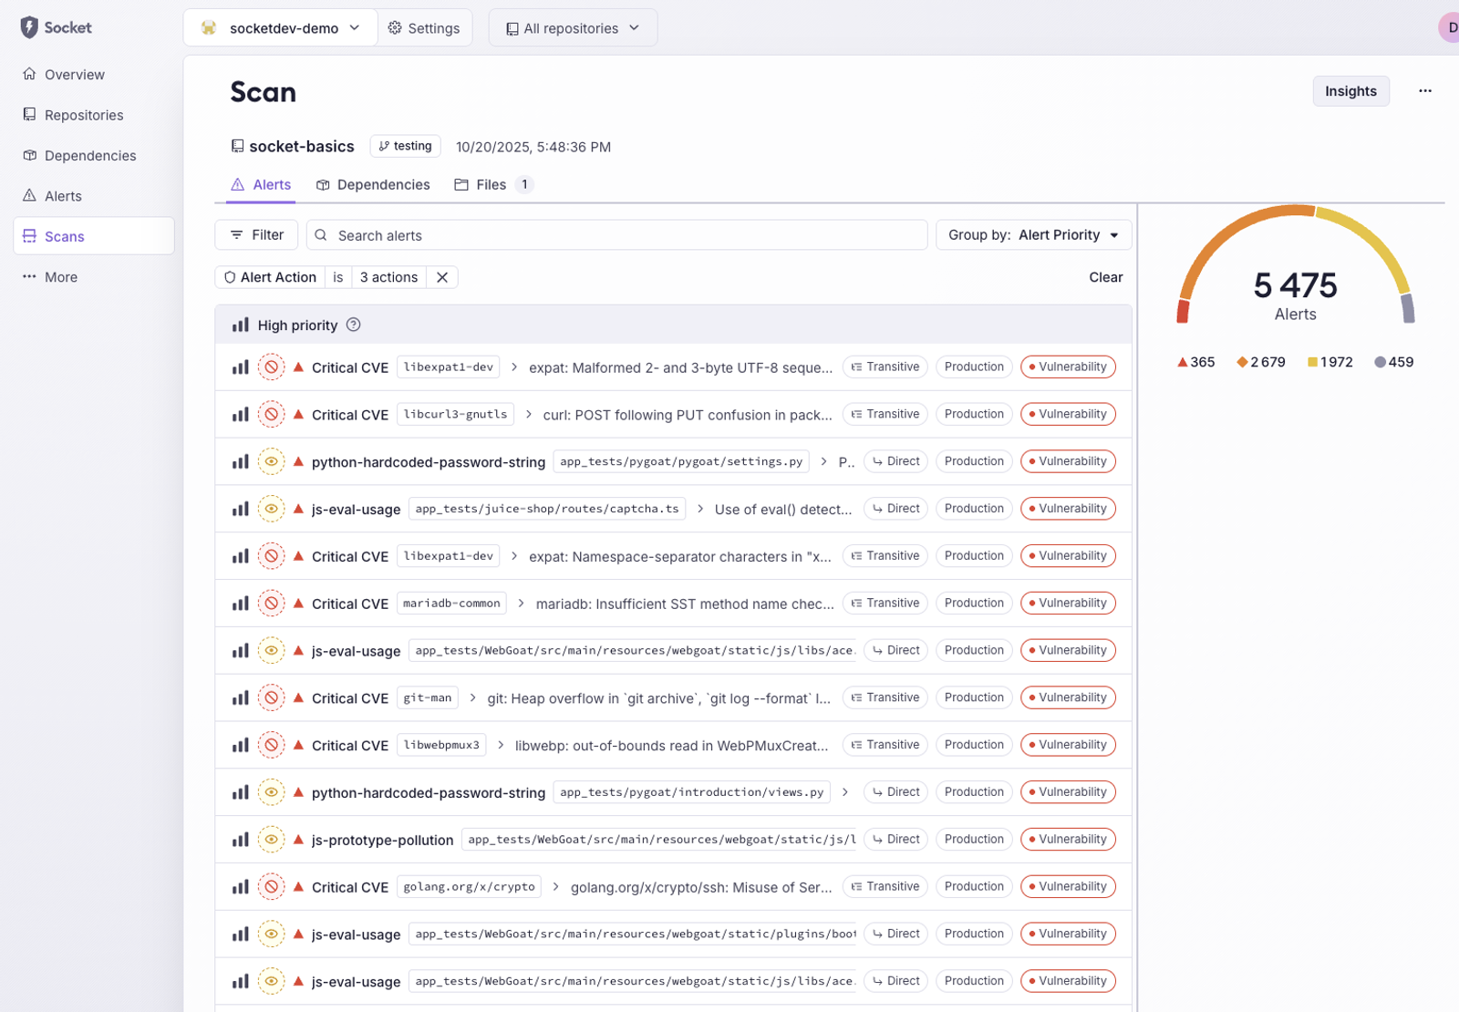
Task: Click the monitor eye icon in the introduction/views.py row
Action: click(x=271, y=792)
